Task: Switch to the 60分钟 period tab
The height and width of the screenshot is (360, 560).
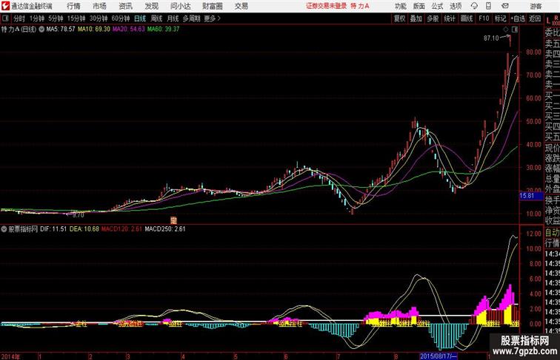Action: pos(121,18)
